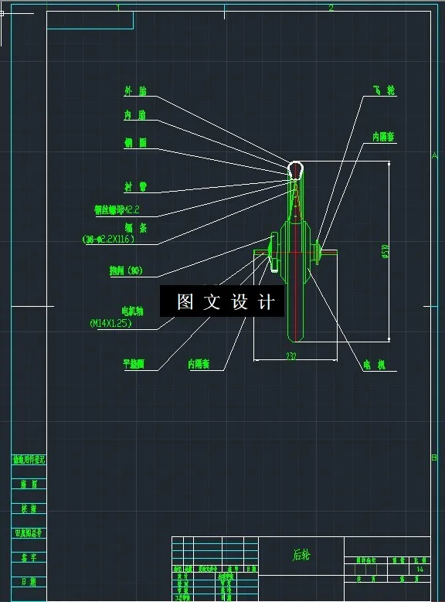445x602 pixels.
Task: Select zone number 1 on top border
Action: pyautogui.click(x=118, y=7)
